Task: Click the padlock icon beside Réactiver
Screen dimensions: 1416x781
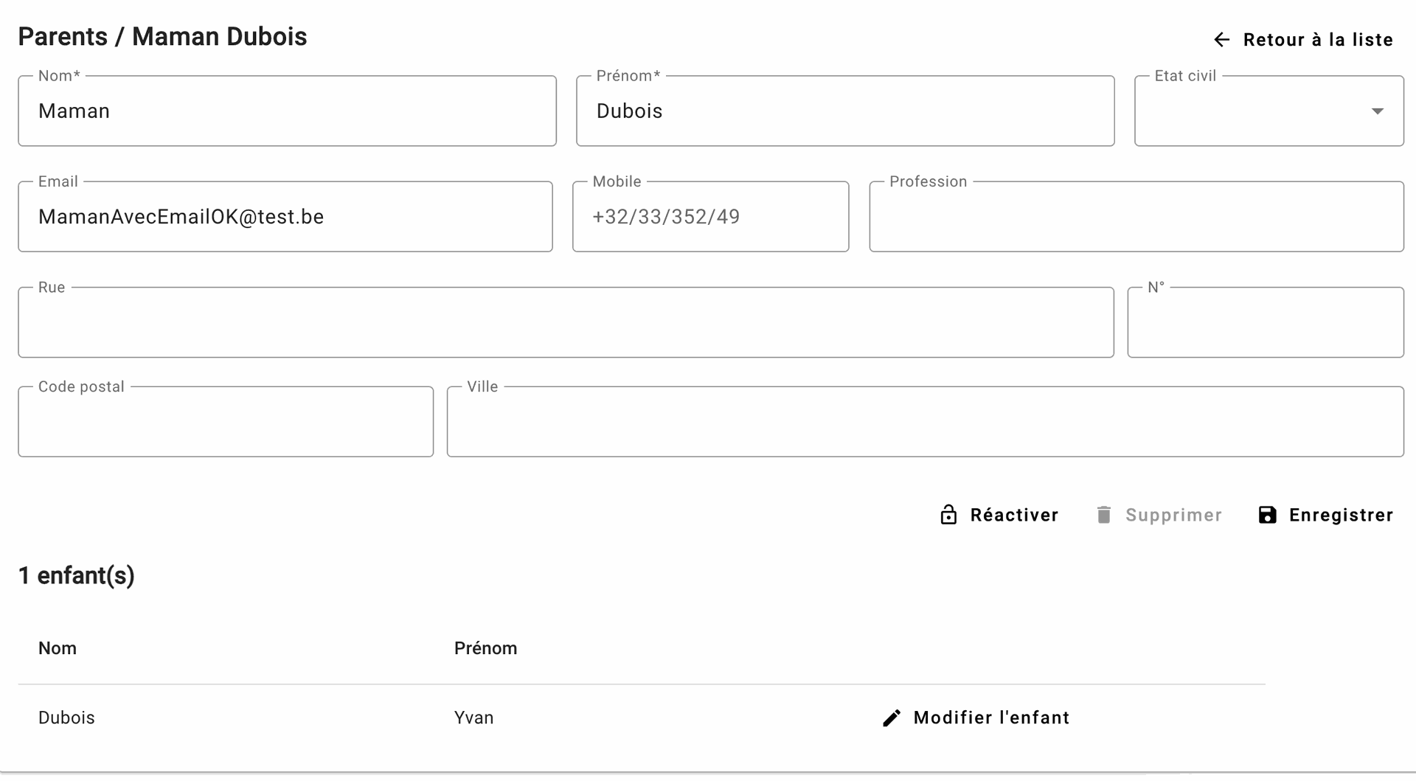Action: tap(948, 515)
